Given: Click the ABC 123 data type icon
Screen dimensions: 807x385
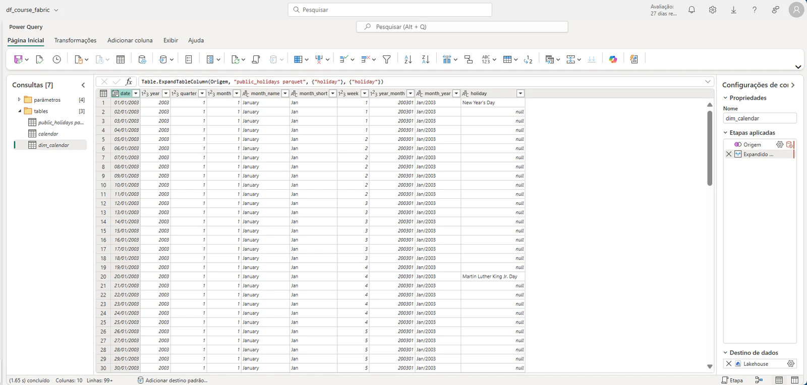Looking at the screenshot, I should pos(486,59).
